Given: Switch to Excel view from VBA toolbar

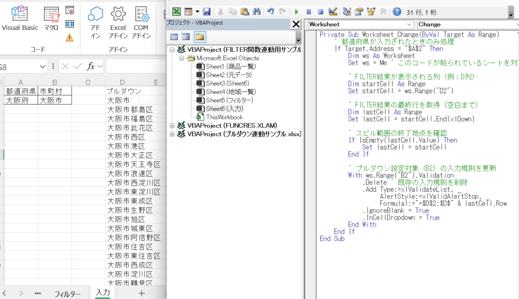Looking at the screenshot, I should (x=176, y=12).
